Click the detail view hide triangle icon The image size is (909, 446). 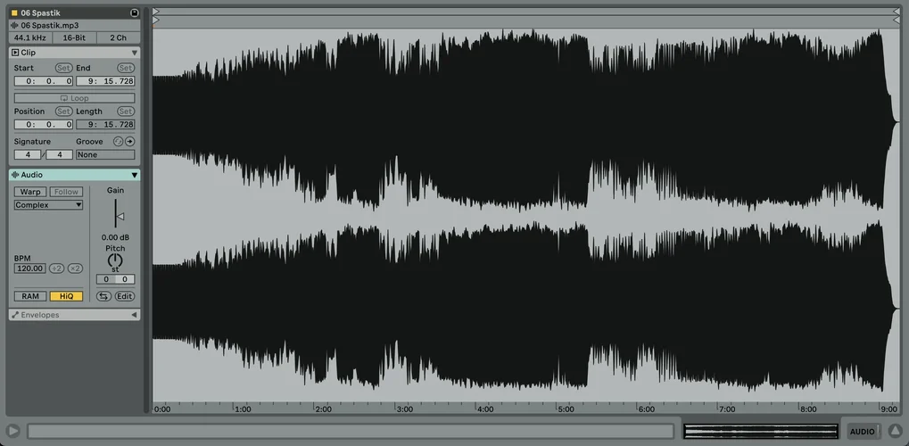pos(895,431)
